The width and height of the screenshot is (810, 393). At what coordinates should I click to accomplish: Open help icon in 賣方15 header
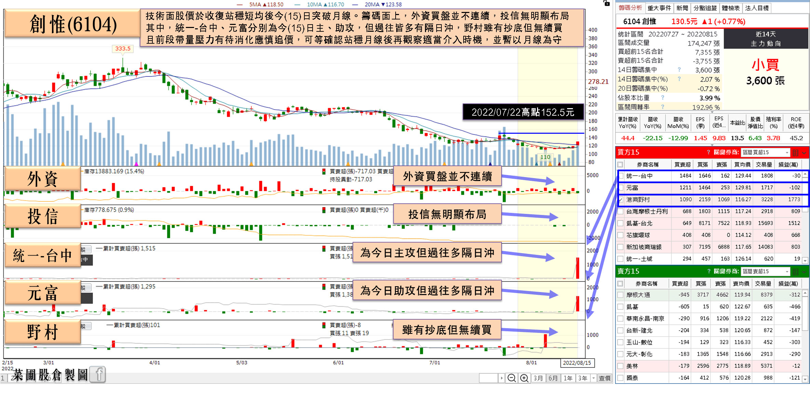point(708,271)
